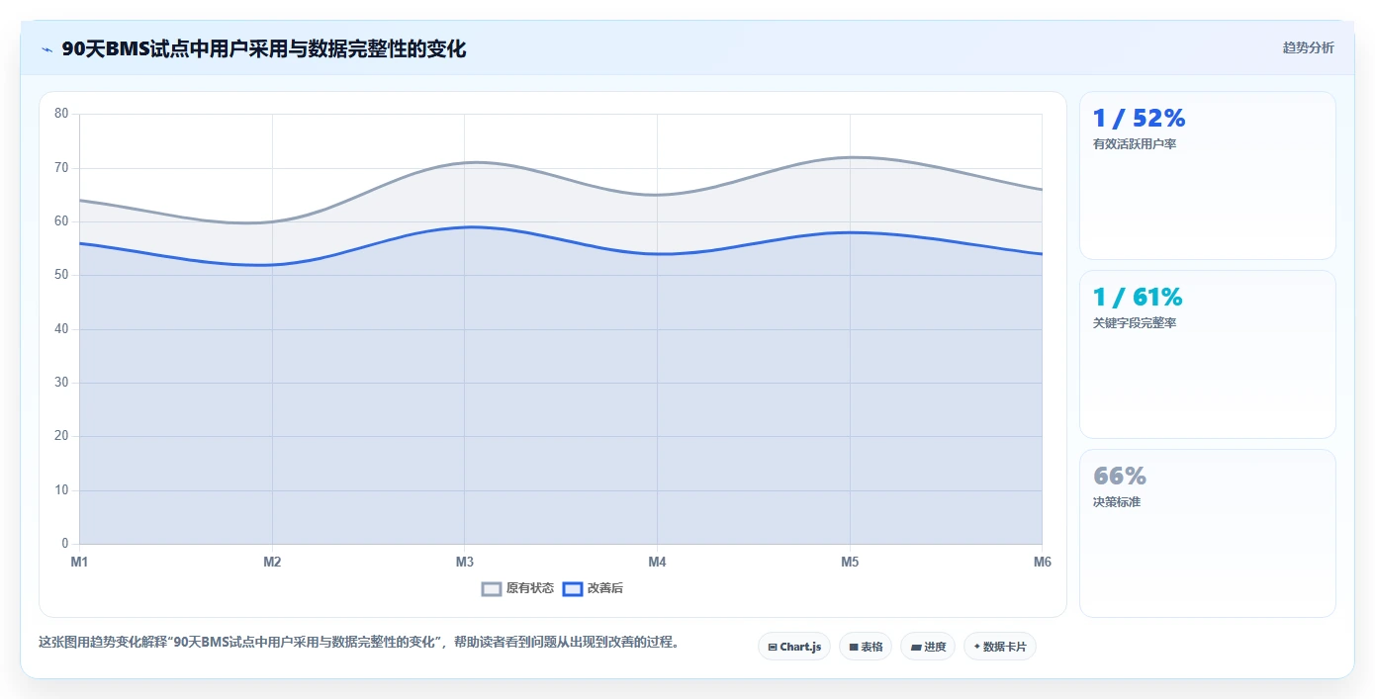Image resolution: width=1375 pixels, height=699 pixels.
Task: Click the M2 x-axis label
Action: point(272,562)
